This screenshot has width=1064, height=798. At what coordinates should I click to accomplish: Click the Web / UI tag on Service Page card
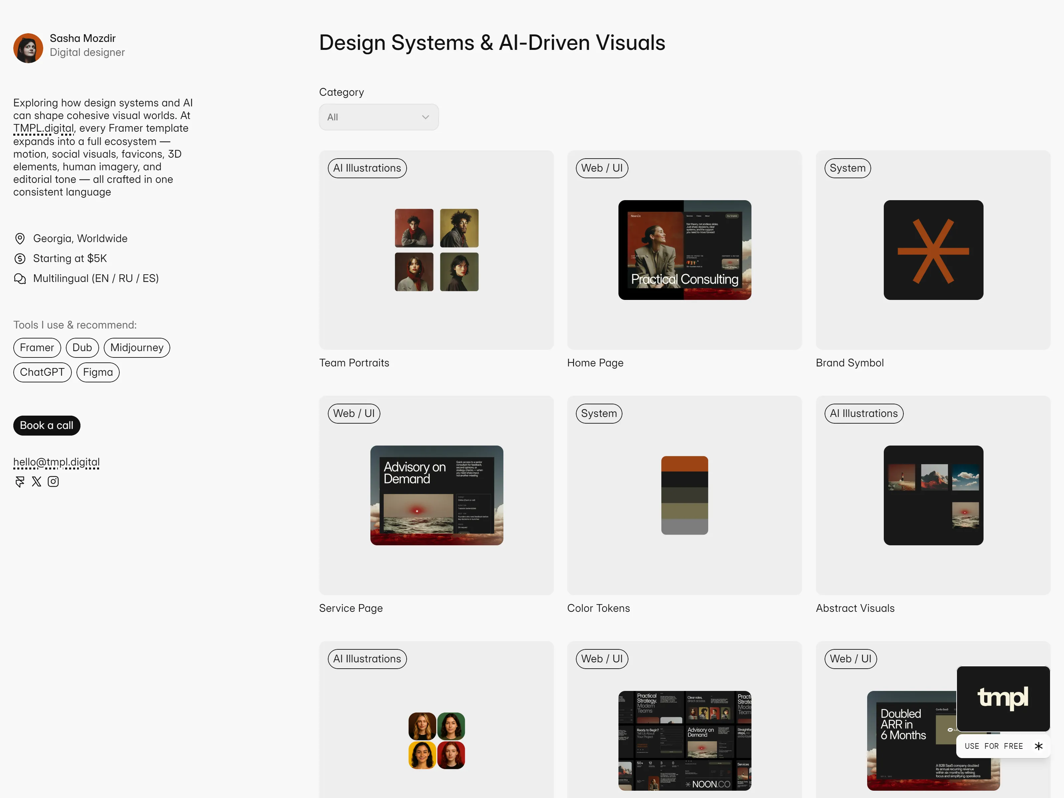354,414
